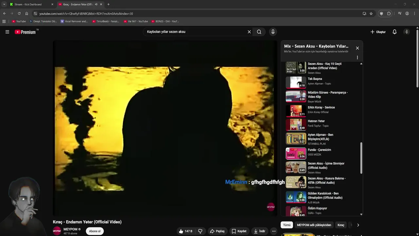419x236 pixels.
Task: Open browser three-dot menu
Action: click(414, 13)
